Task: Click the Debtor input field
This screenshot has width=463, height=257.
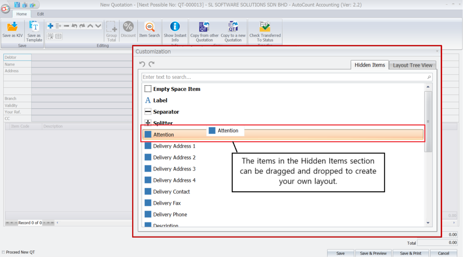Action: pos(82,57)
